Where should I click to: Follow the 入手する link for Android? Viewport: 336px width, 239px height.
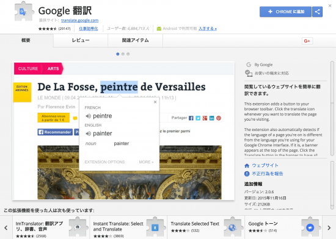(208, 29)
